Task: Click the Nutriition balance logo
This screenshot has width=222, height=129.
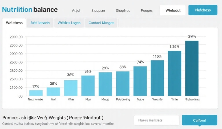Action: pos(30,10)
